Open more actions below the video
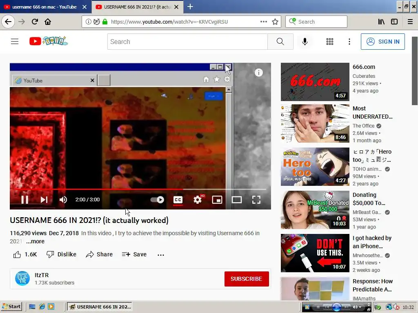Image resolution: width=418 pixels, height=313 pixels. click(x=161, y=255)
